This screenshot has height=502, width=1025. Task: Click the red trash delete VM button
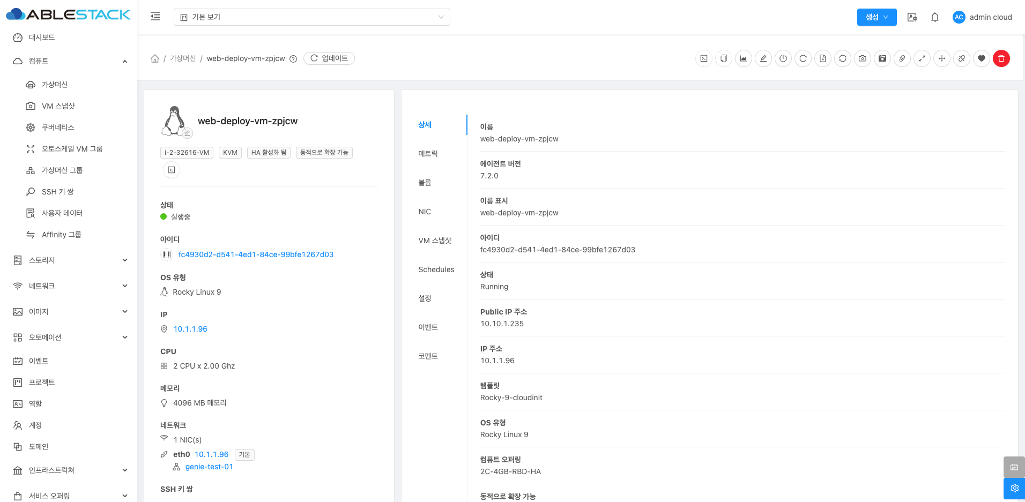point(1001,58)
